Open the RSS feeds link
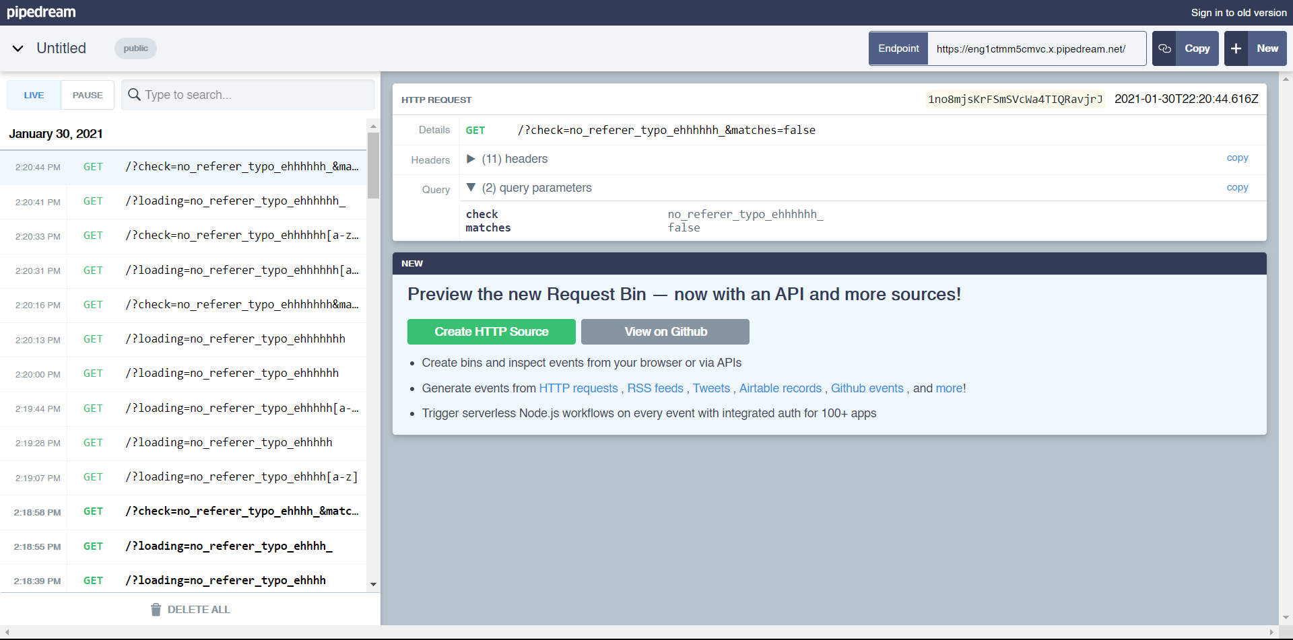 pyautogui.click(x=655, y=388)
